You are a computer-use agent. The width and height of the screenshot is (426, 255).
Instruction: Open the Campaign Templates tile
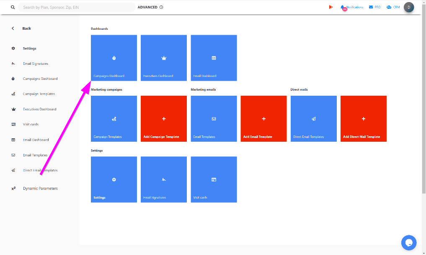(114, 119)
